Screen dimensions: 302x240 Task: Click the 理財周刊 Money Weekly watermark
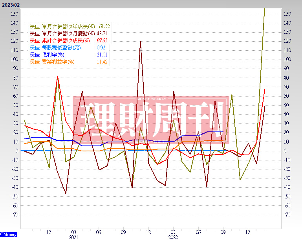pyautogui.click(x=149, y=117)
